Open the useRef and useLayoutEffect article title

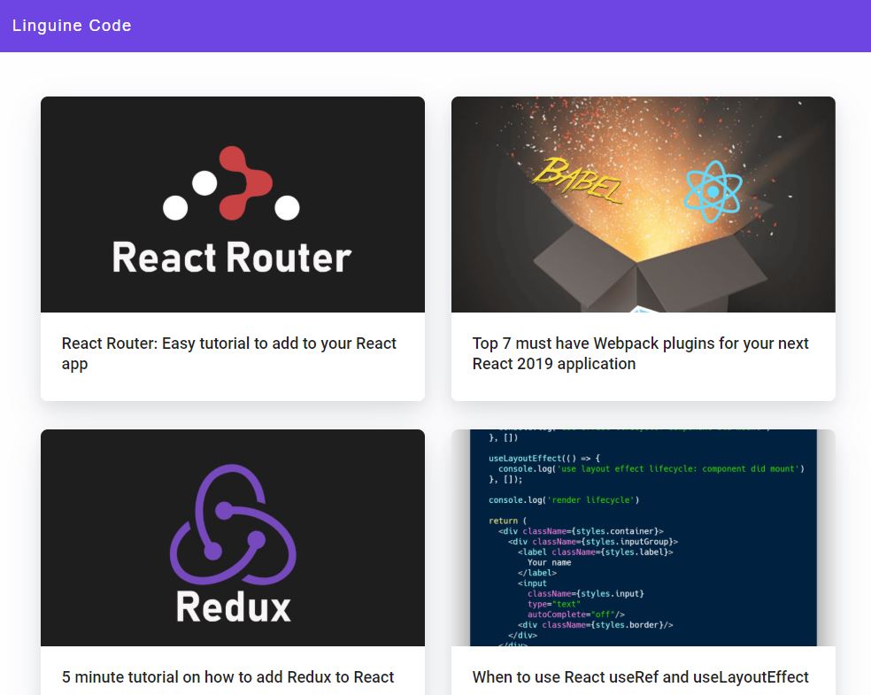(x=641, y=677)
